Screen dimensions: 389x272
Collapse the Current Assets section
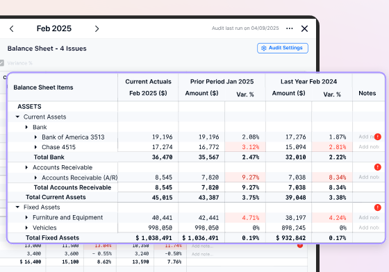(17, 117)
